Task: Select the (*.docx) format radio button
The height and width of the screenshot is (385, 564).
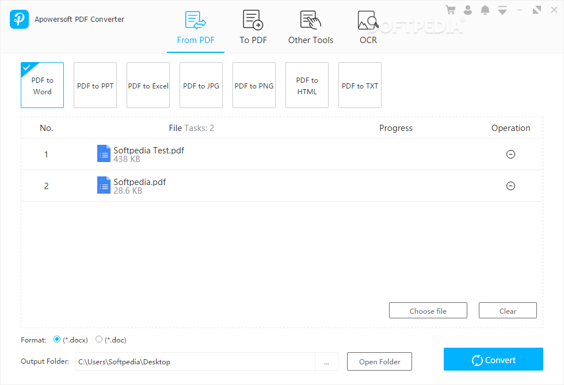Action: [56, 340]
